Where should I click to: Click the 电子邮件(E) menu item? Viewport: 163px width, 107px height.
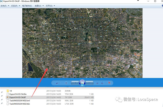point(27,6)
